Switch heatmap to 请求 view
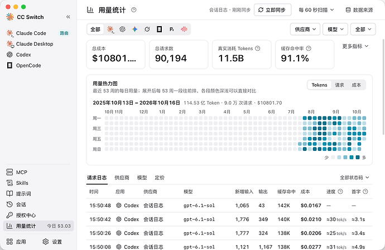The width and height of the screenshot is (385, 250). click(340, 85)
